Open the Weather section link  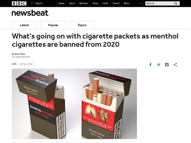pos(84,3)
